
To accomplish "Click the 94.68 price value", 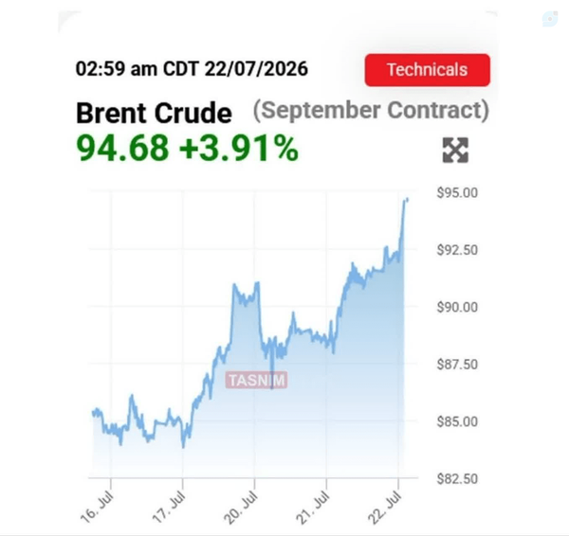I will tap(122, 148).
